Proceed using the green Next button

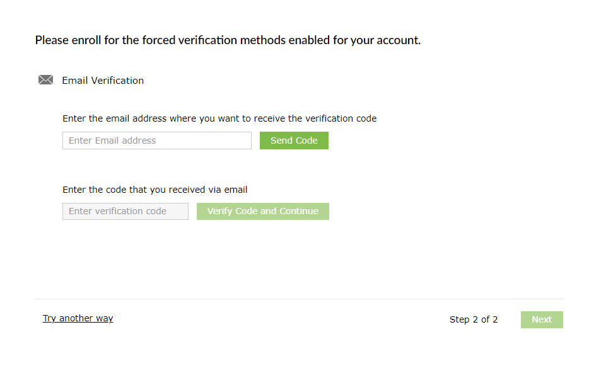542,319
